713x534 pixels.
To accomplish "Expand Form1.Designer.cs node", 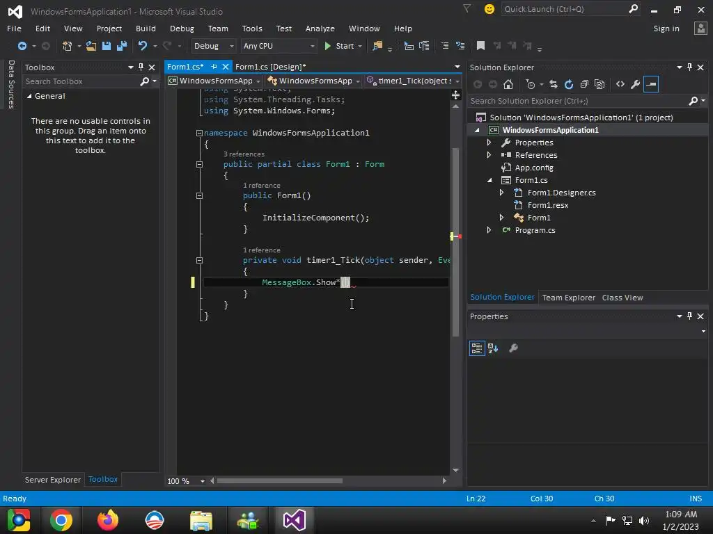I will click(501, 193).
